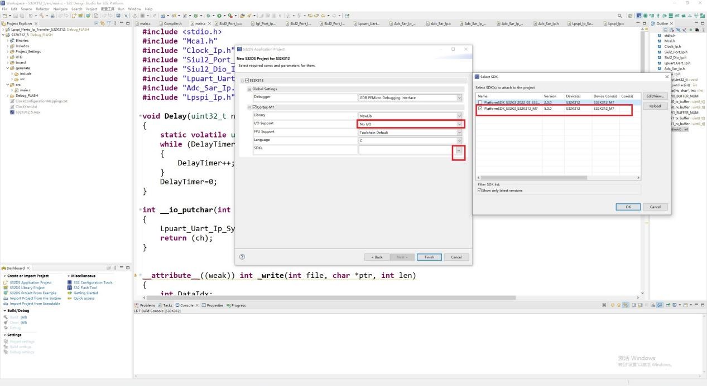The image size is (707, 386).
Task: Click the Finish button
Action: (x=429, y=257)
